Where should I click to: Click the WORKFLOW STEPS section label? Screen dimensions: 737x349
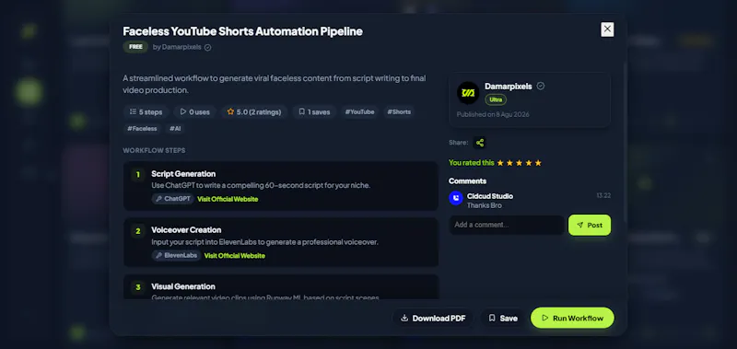154,151
